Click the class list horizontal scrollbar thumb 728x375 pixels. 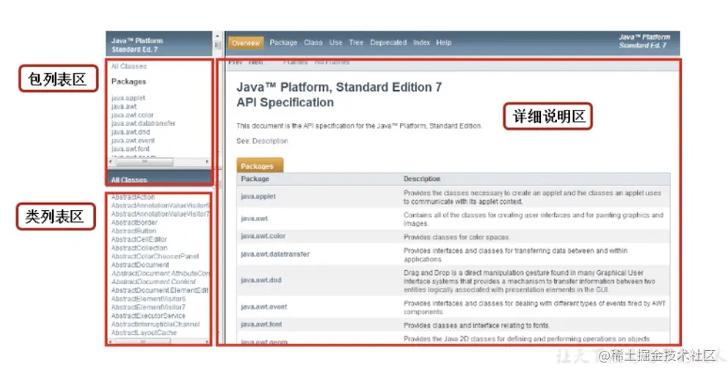[x=143, y=341]
